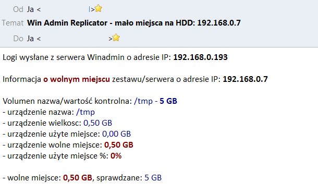Screen dimensions: 318x194
Task: Click the red text o wolnym miejscu
Action: pos(77,79)
